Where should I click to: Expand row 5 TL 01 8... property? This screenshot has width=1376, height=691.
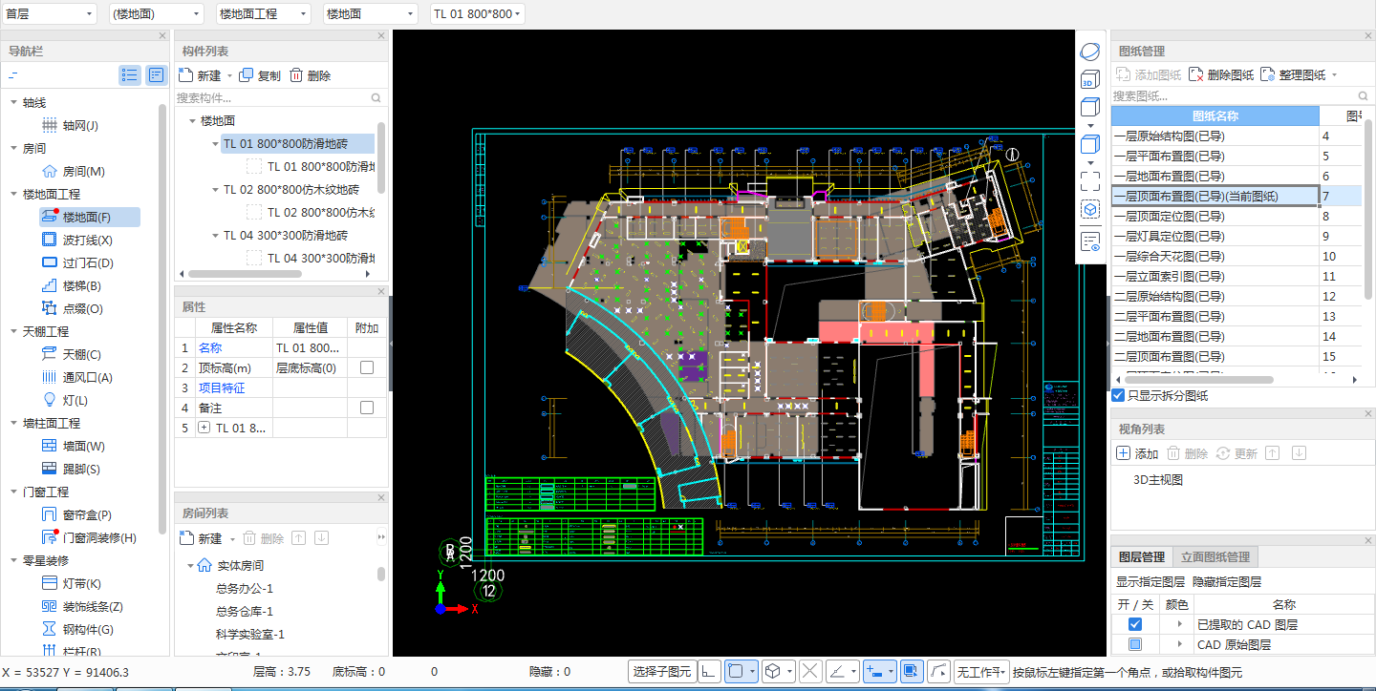tap(204, 428)
